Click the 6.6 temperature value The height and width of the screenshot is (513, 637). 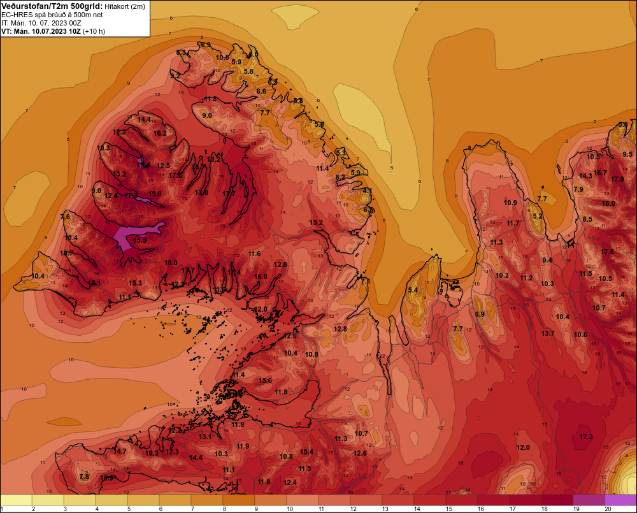coord(261,91)
